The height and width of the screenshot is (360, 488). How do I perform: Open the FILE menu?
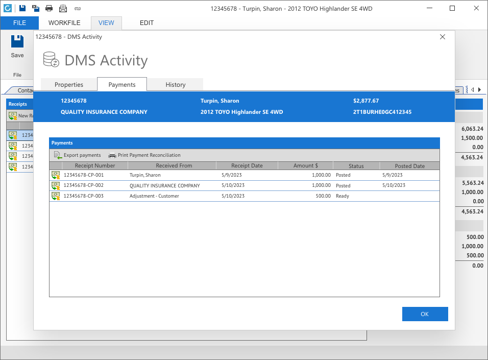pos(19,23)
